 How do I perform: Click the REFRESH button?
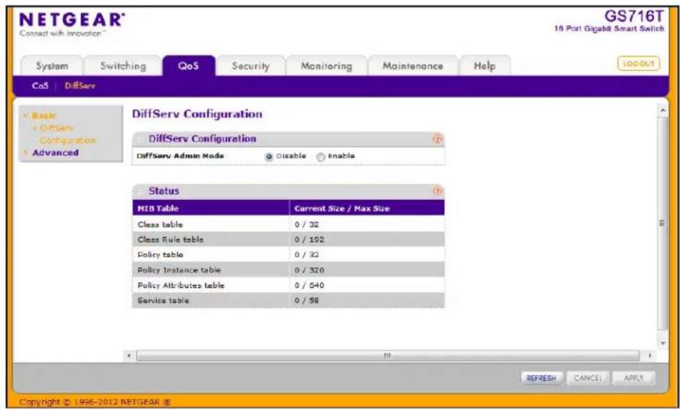pos(541,378)
